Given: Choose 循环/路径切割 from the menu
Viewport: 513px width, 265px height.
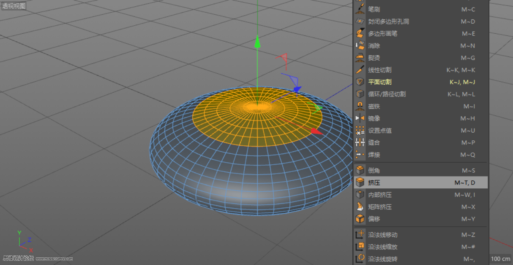Looking at the screenshot, I should tap(387, 94).
